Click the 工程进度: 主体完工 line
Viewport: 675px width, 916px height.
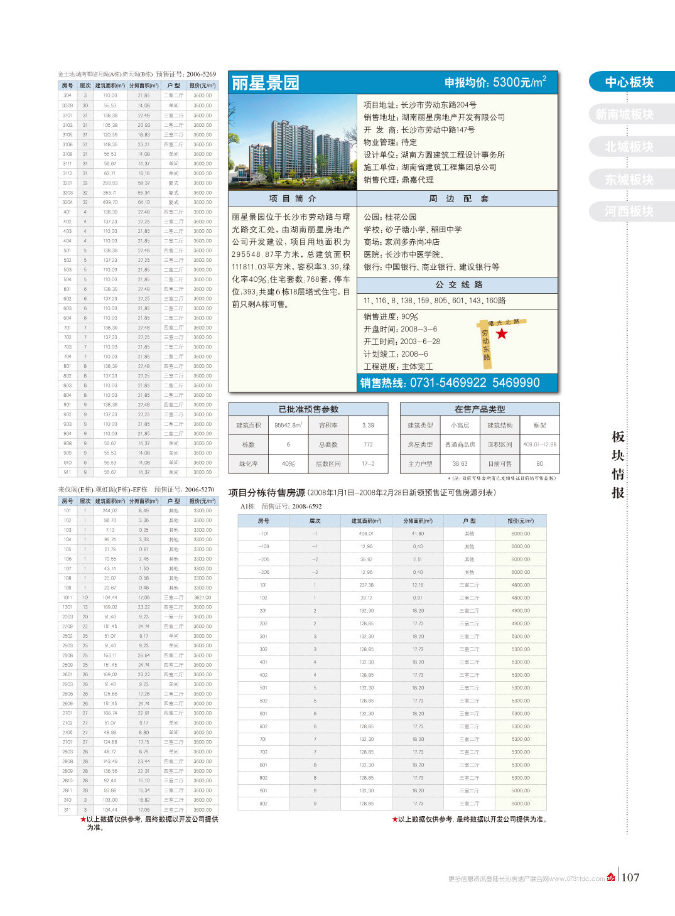398,367
